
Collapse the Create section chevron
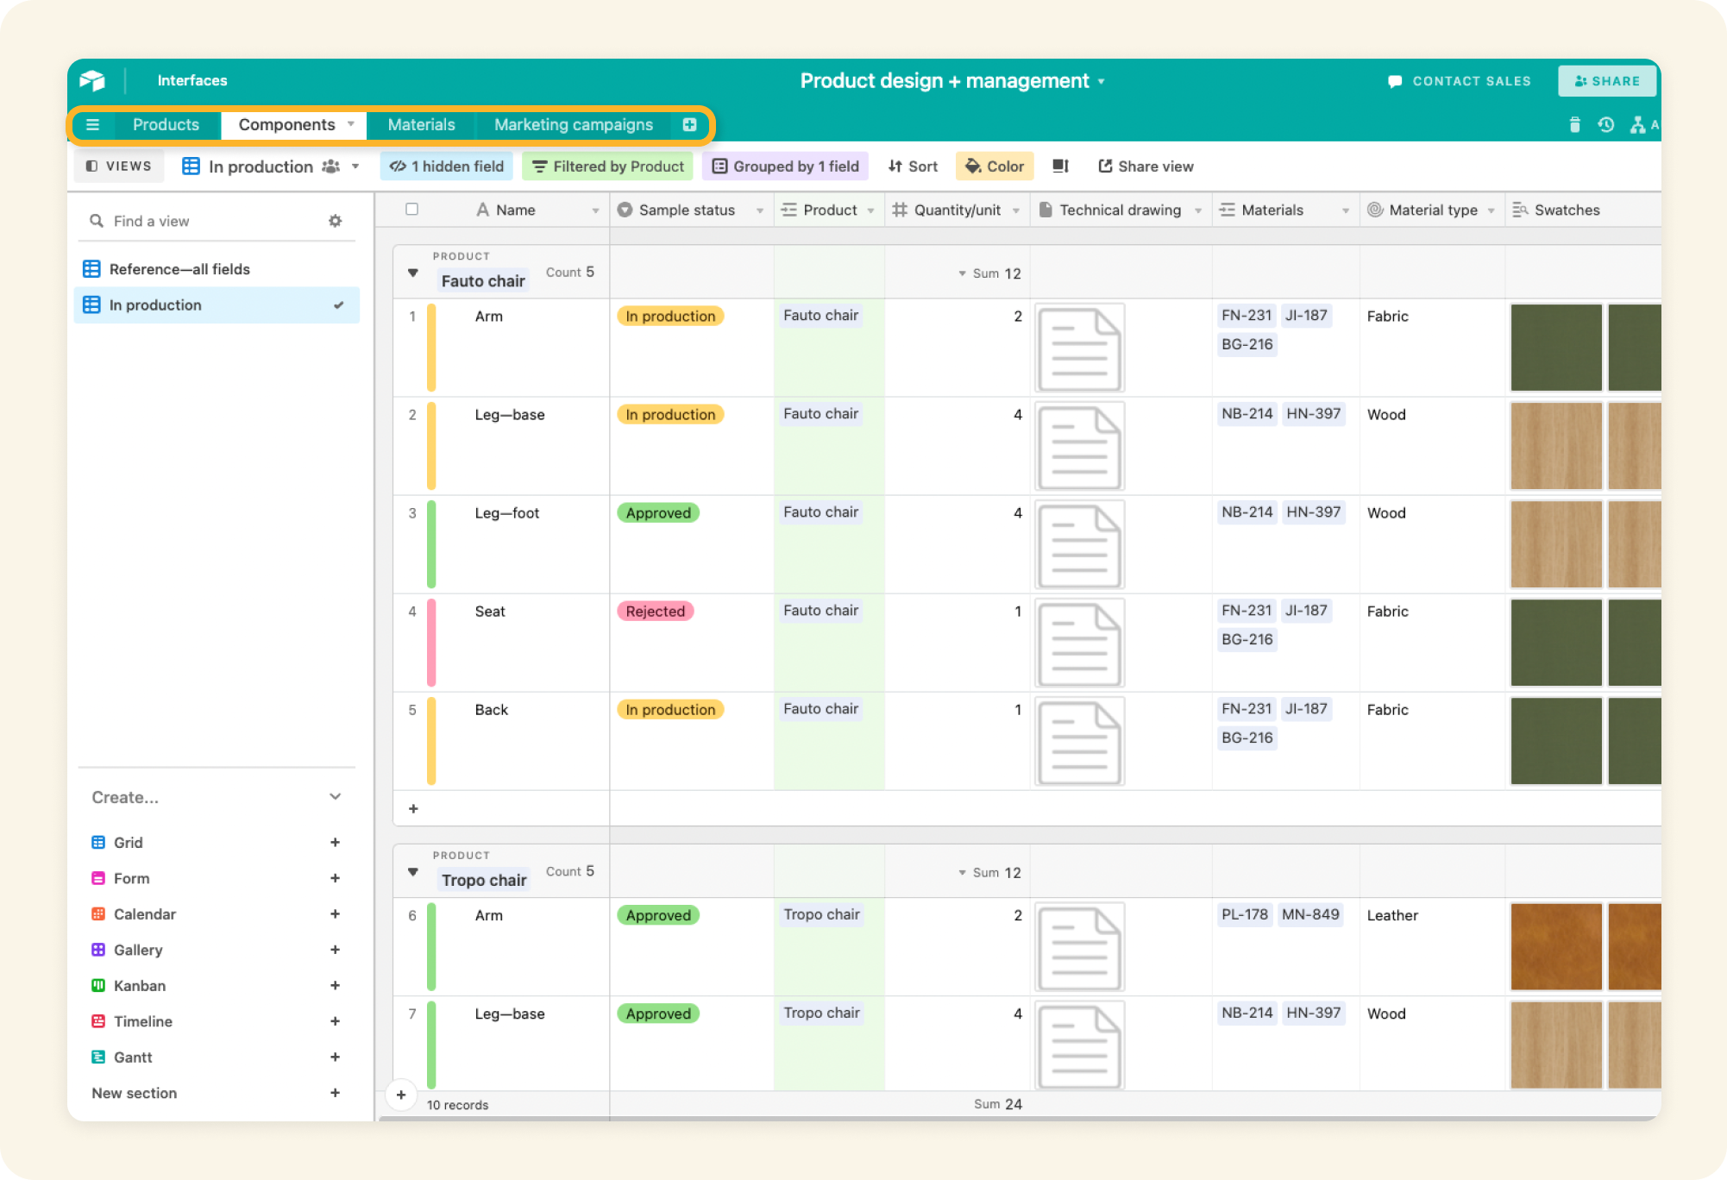[336, 797]
